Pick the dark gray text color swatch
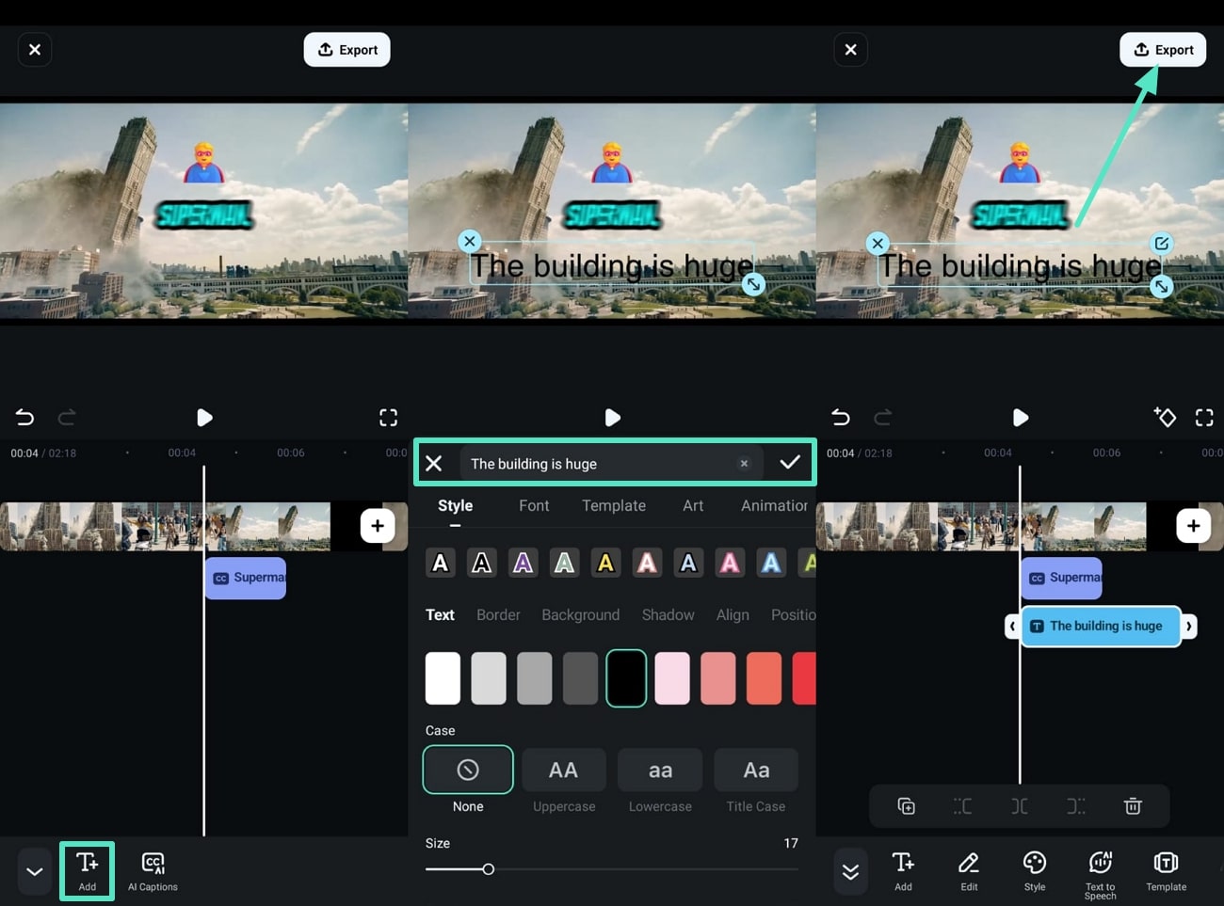The image size is (1224, 906). (580, 678)
